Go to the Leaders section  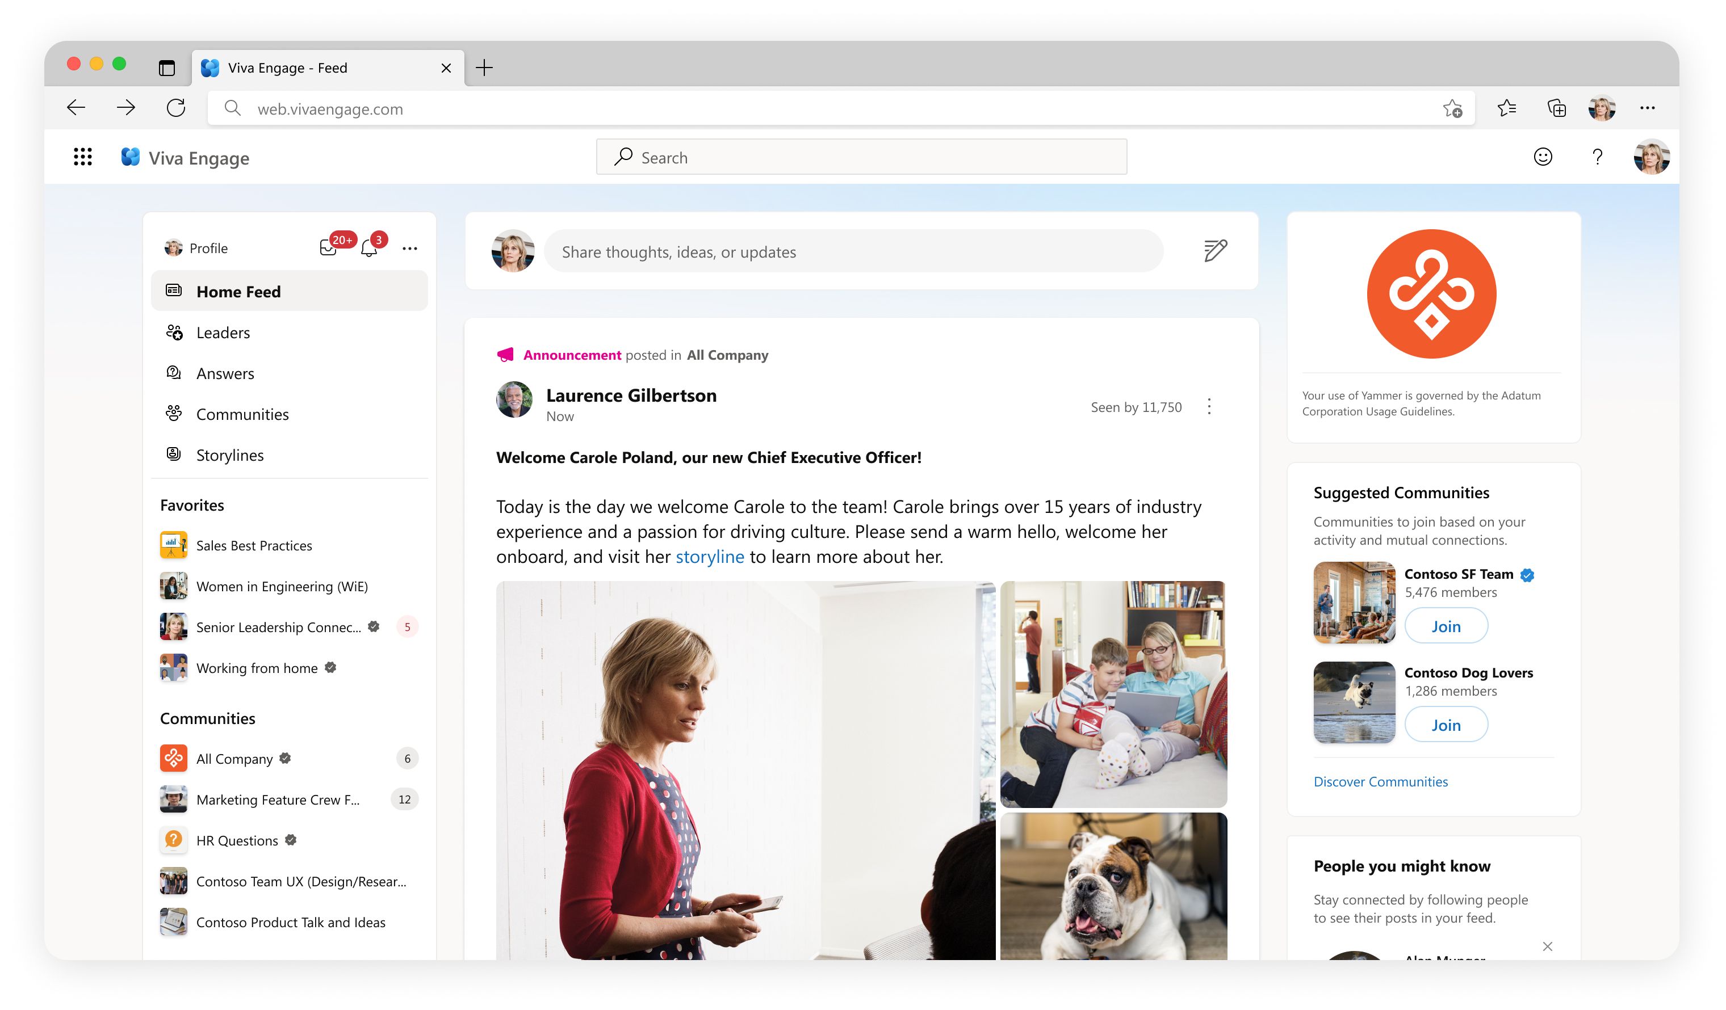tap(223, 333)
